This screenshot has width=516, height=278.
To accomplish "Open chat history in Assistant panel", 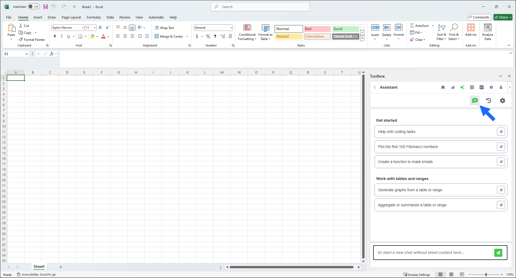I will [489, 100].
